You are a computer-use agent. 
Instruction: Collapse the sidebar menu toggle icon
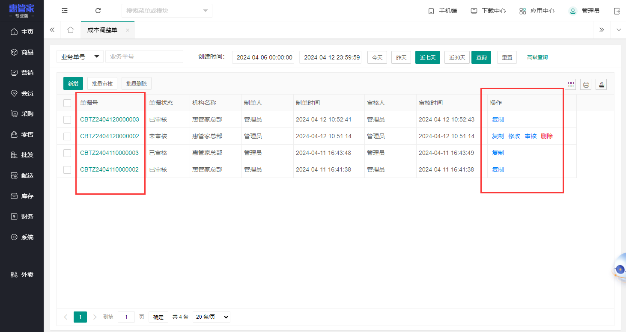[65, 11]
